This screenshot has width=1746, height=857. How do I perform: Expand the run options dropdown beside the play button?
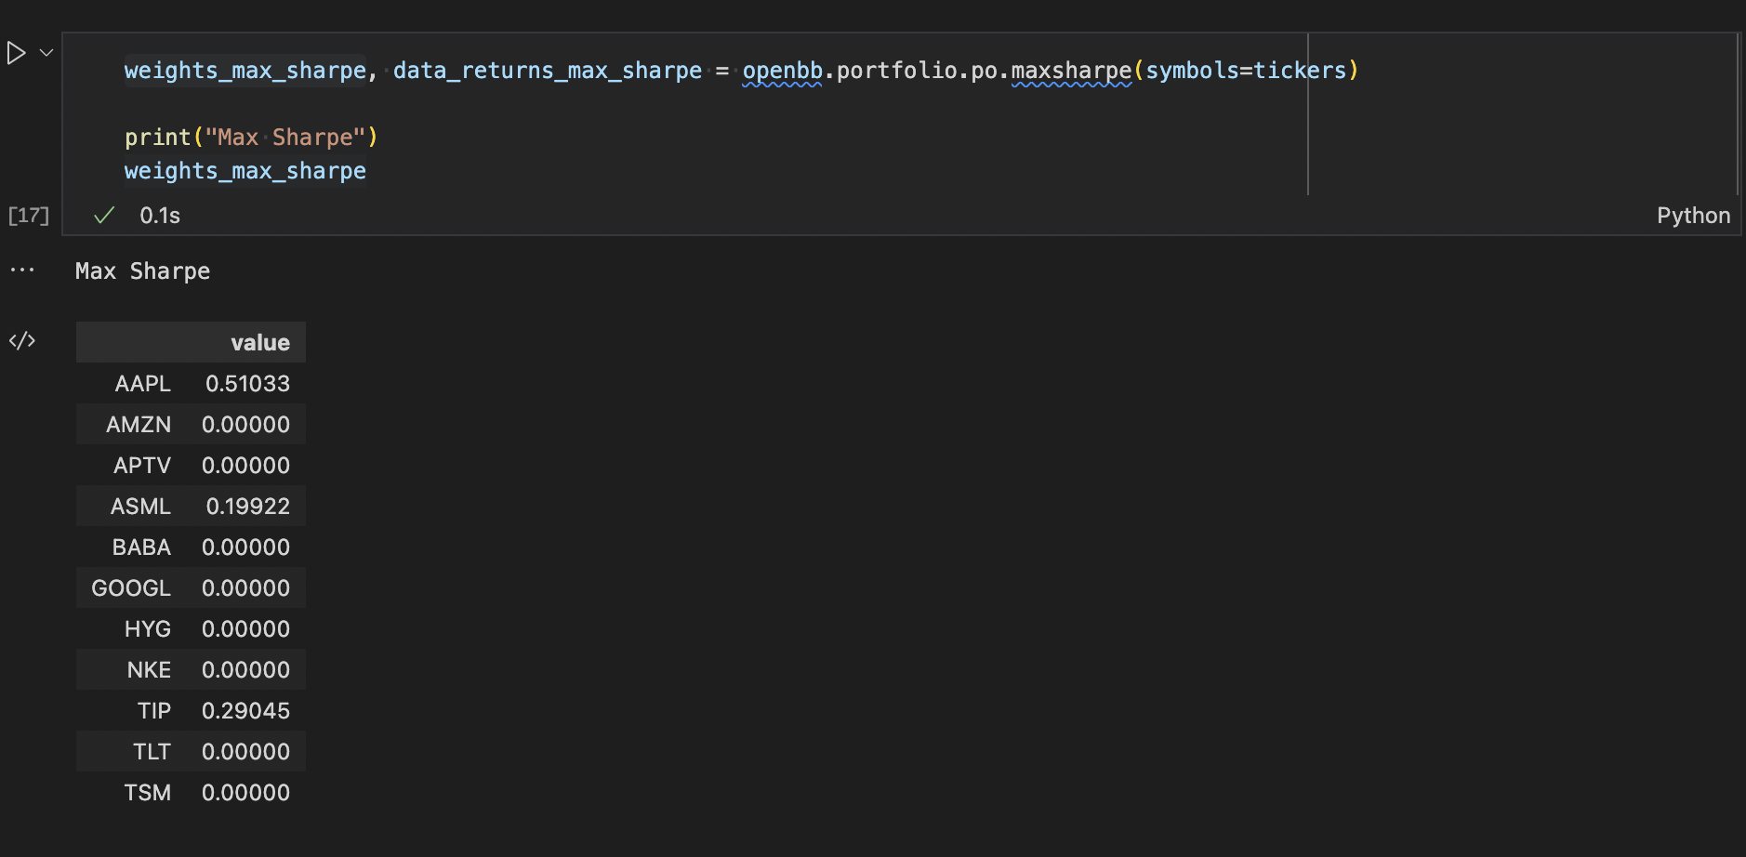tap(45, 52)
